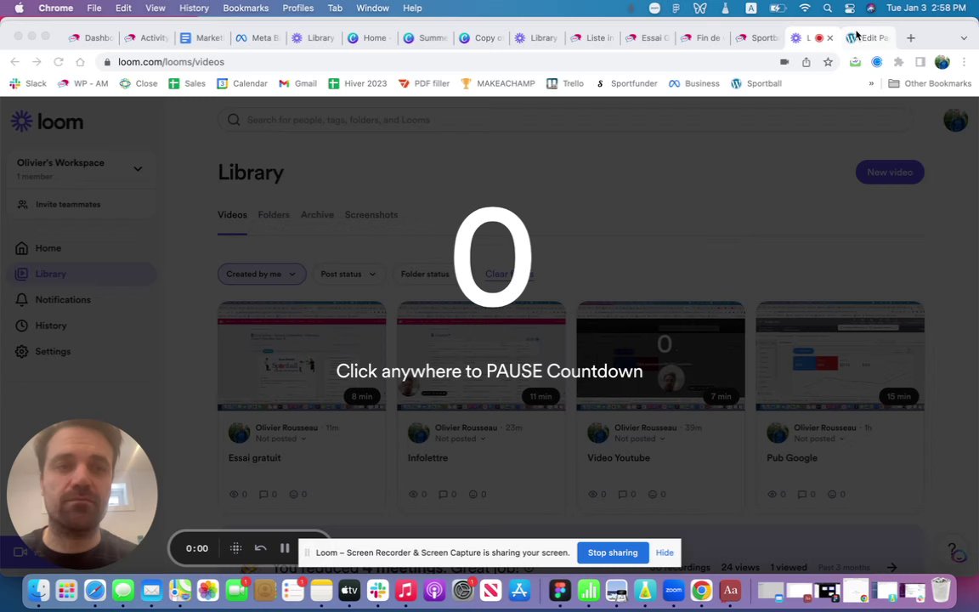This screenshot has height=612, width=979.
Task: Grab the recording control dots handle
Action: coord(235,548)
